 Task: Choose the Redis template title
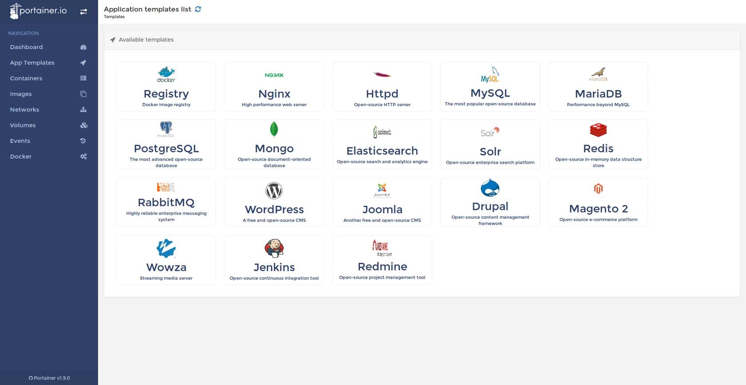(598, 149)
